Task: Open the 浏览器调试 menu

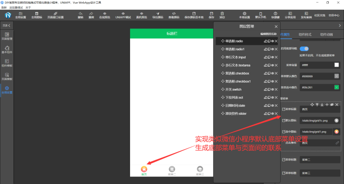Action: coord(16,8)
